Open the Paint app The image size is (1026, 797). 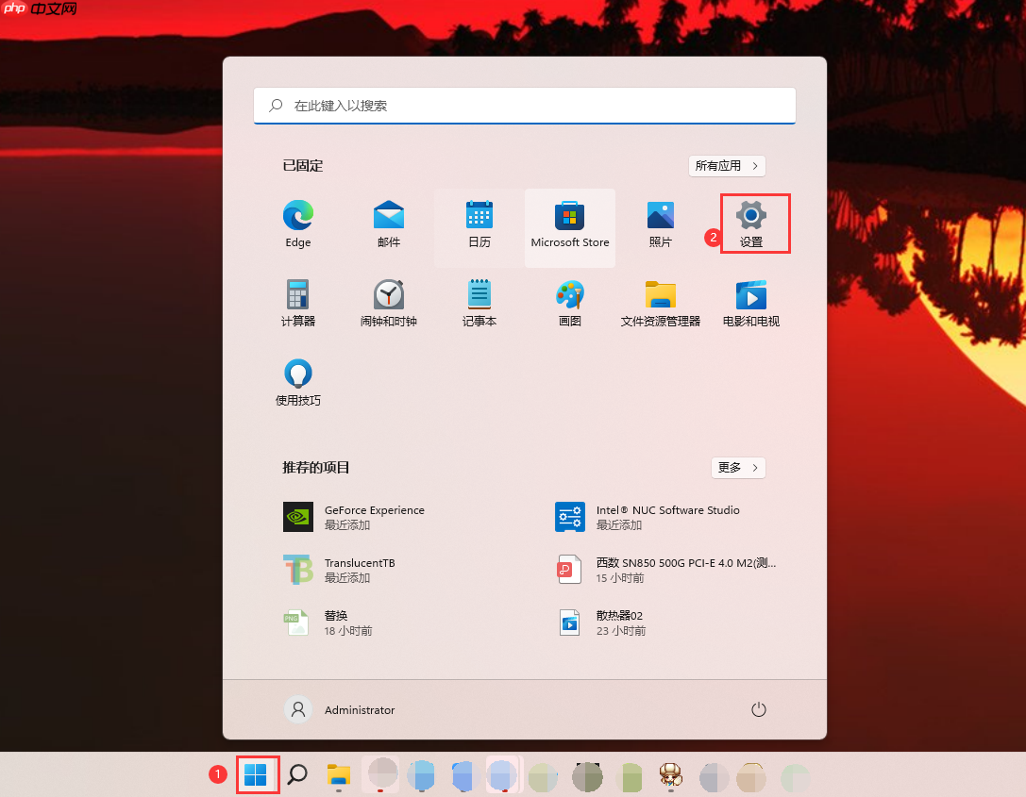click(569, 302)
